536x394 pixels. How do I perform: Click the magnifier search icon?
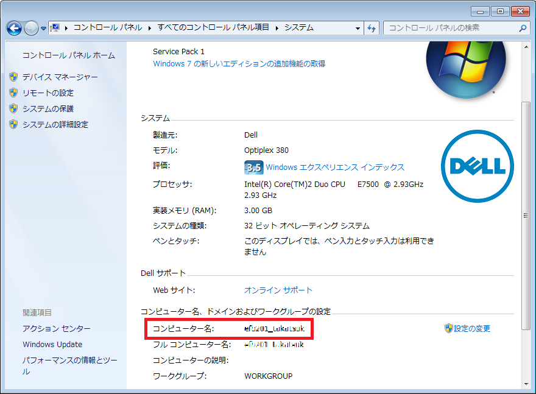click(523, 28)
